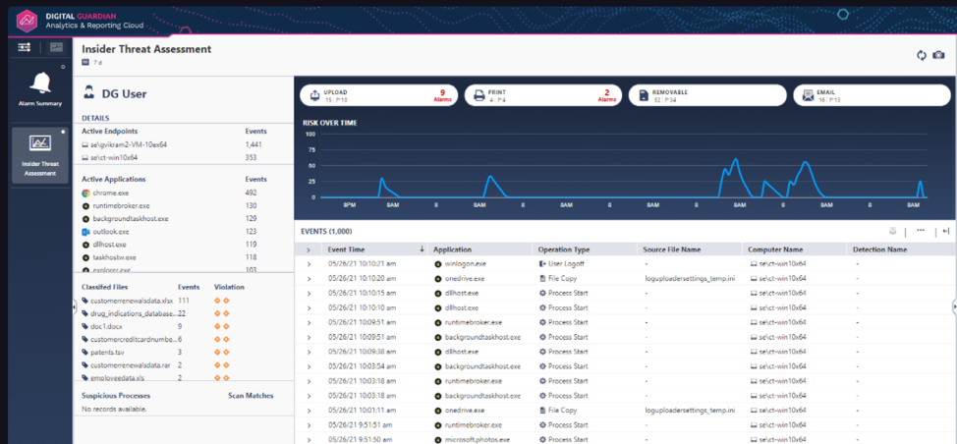Collapse the left details panel handle

tap(75, 307)
